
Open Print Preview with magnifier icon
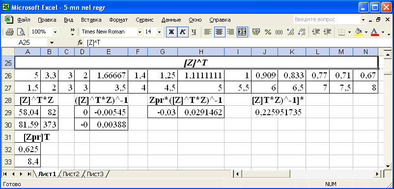click(21, 32)
